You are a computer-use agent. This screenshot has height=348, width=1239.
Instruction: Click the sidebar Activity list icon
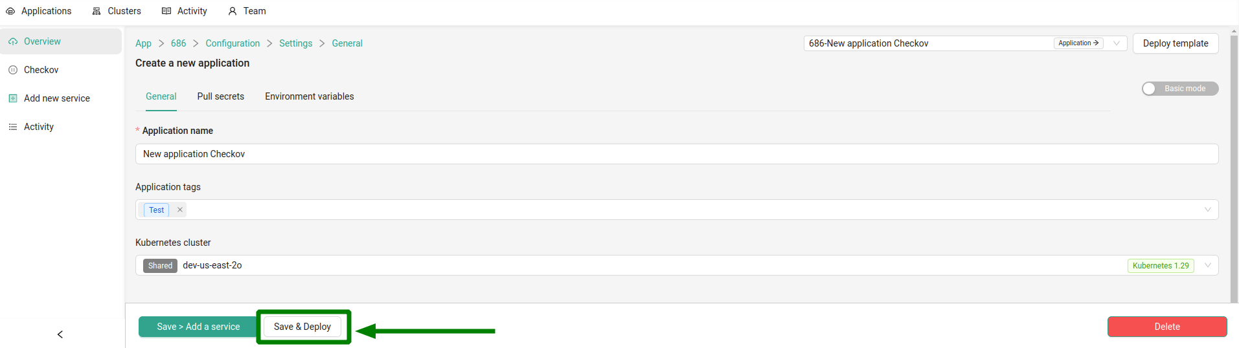13,127
